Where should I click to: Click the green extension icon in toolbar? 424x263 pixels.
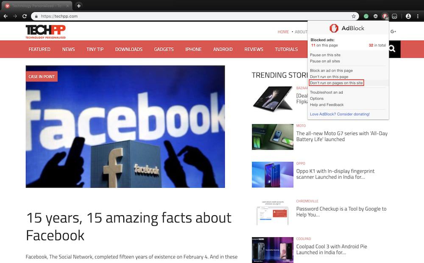(x=366, y=16)
